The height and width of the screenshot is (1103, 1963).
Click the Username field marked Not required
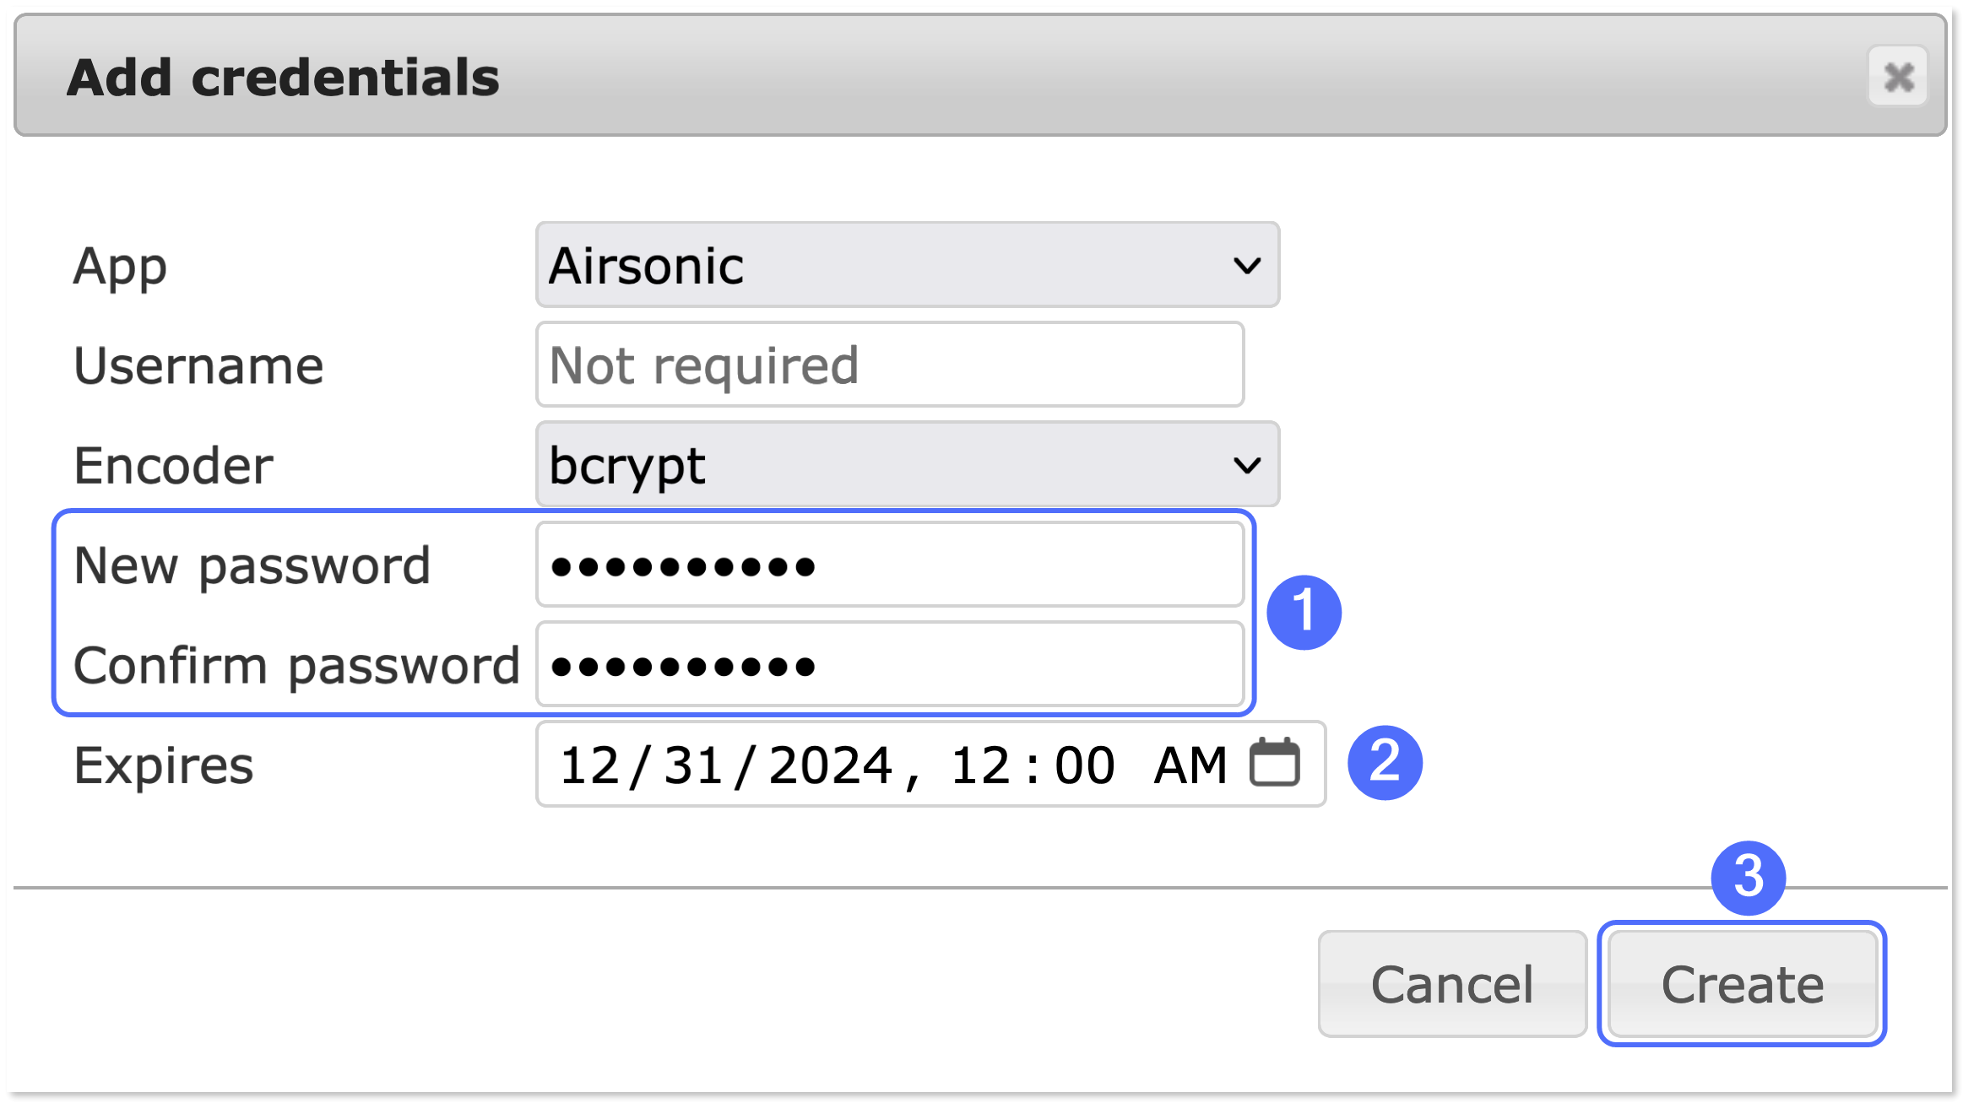point(888,365)
